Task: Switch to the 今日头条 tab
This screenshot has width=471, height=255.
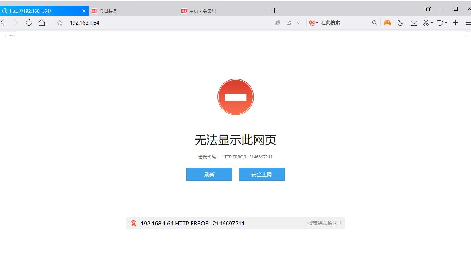Action: pos(108,11)
